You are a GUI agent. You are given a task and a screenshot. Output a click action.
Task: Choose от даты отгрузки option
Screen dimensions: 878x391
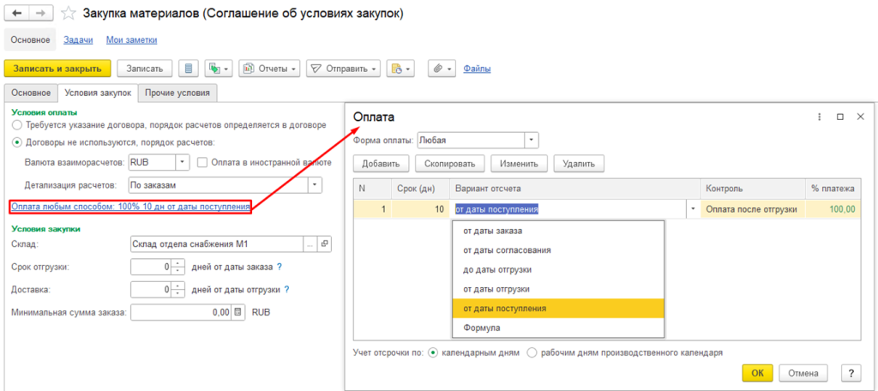(557, 289)
